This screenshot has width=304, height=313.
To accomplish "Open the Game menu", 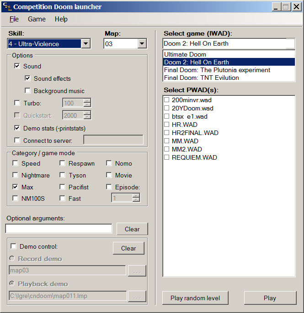I will click(x=37, y=19).
